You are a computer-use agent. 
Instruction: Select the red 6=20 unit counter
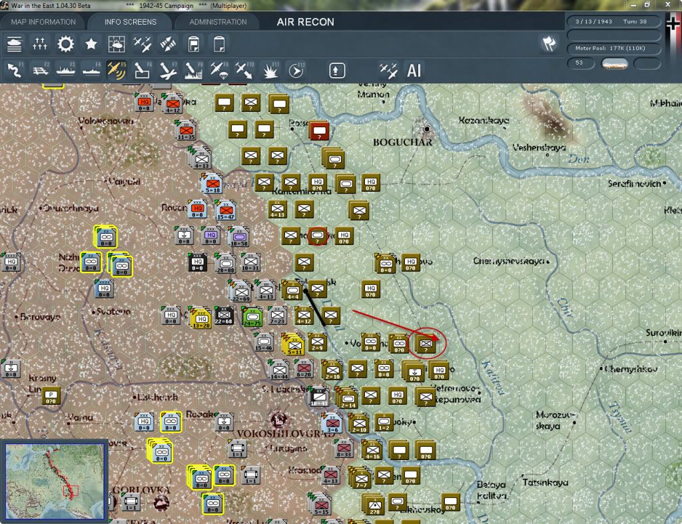pos(304,369)
